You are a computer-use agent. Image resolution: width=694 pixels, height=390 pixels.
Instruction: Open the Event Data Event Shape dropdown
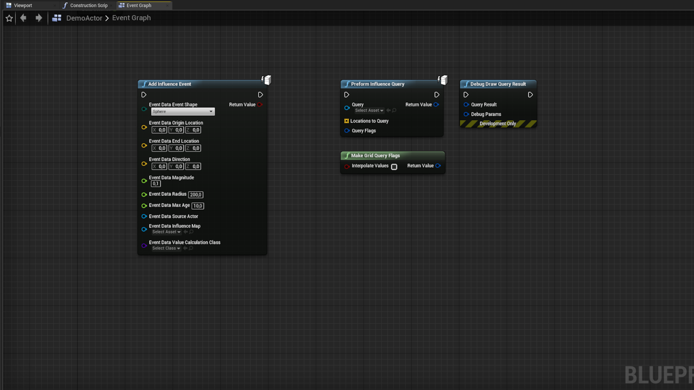[x=182, y=111]
